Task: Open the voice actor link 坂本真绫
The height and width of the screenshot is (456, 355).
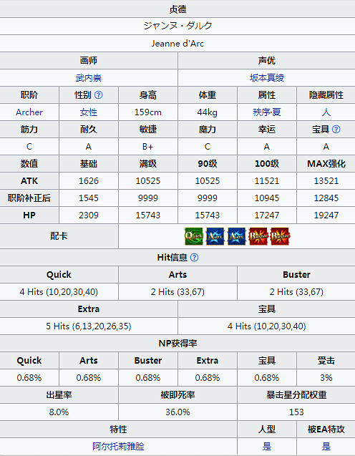Action: [267, 77]
